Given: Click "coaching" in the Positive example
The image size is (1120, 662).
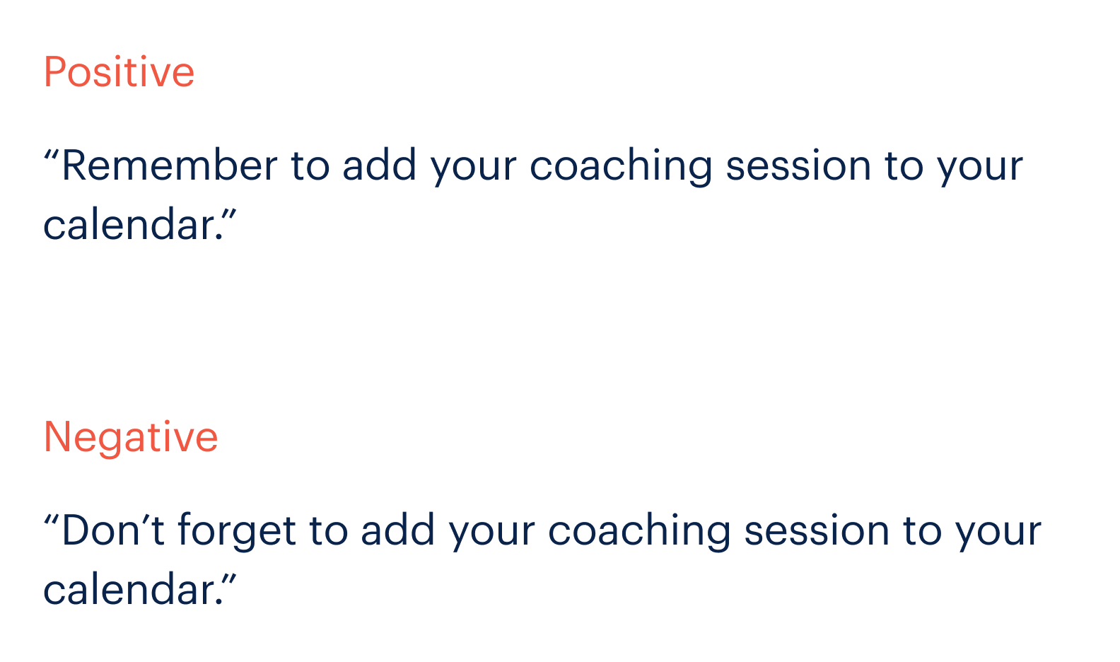Looking at the screenshot, I should point(621,167).
